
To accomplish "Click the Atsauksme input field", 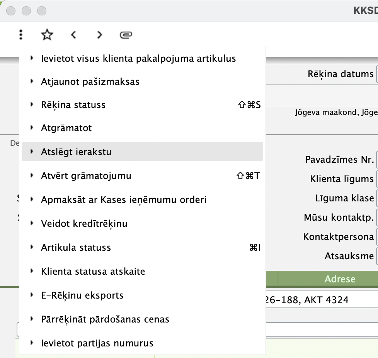I will 377,256.
